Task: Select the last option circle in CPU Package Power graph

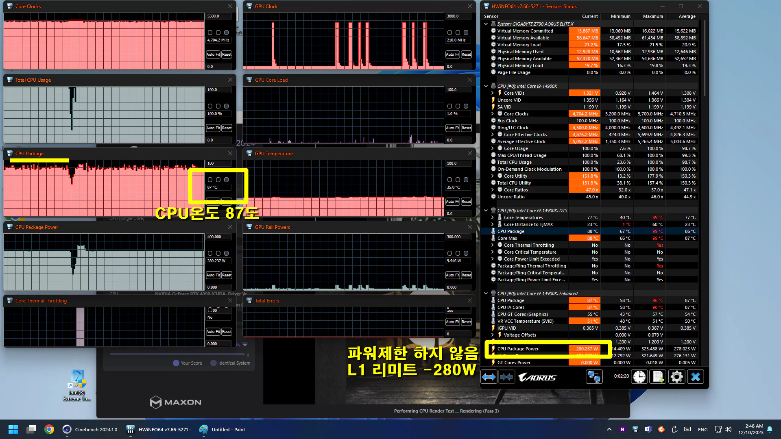Action: (x=226, y=253)
